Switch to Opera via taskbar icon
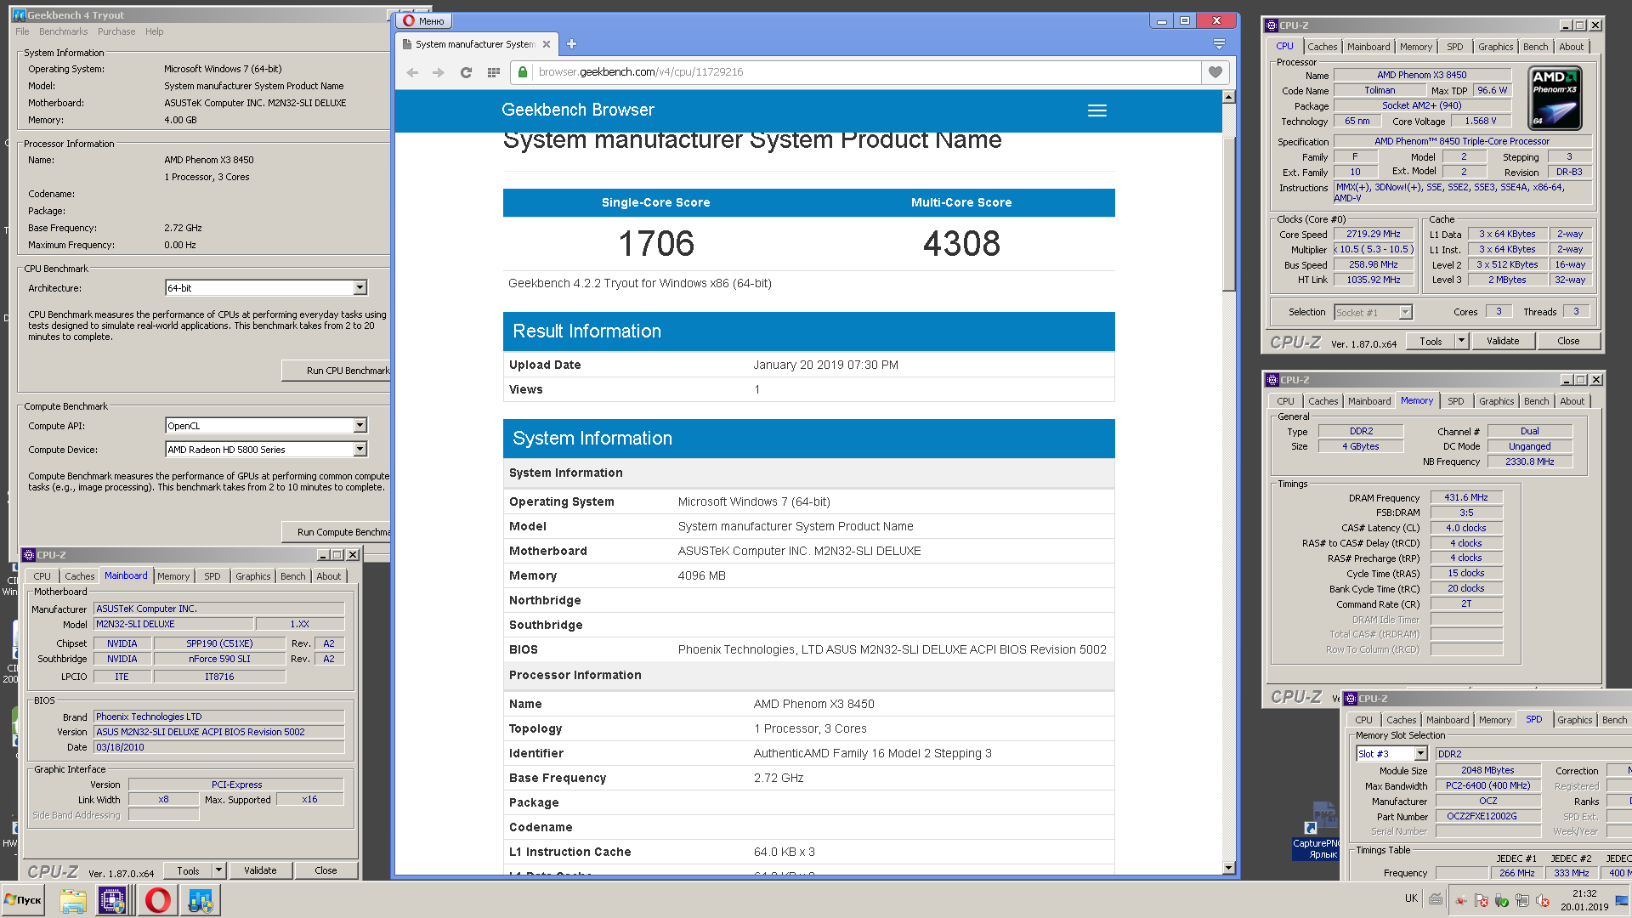 [157, 900]
